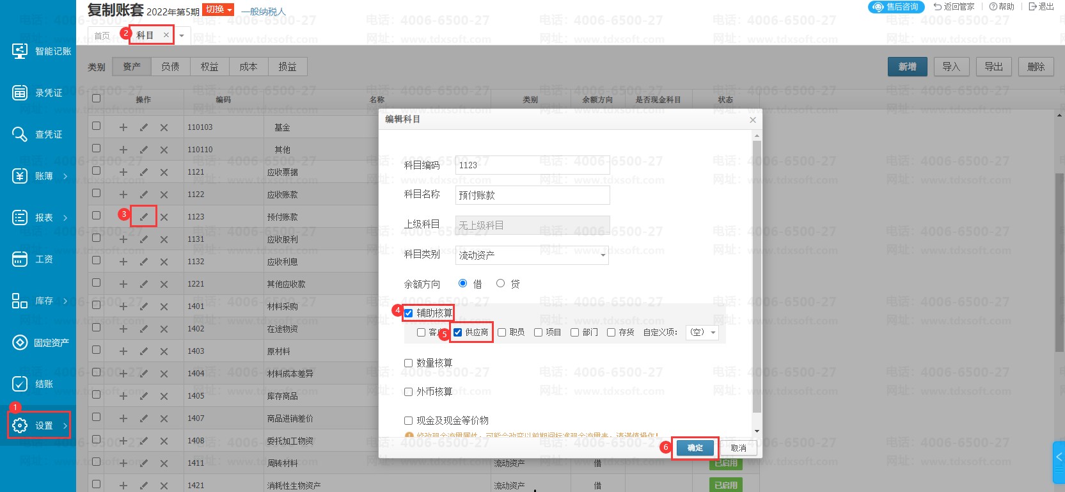This screenshot has height=492, width=1065.
Task: Uncheck the 辅助核算 checkbox
Action: point(408,313)
